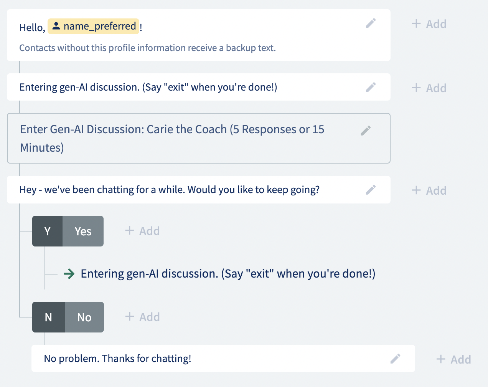Click Add beside 'Thanks for chatting' message
The image size is (488, 387).
click(453, 359)
